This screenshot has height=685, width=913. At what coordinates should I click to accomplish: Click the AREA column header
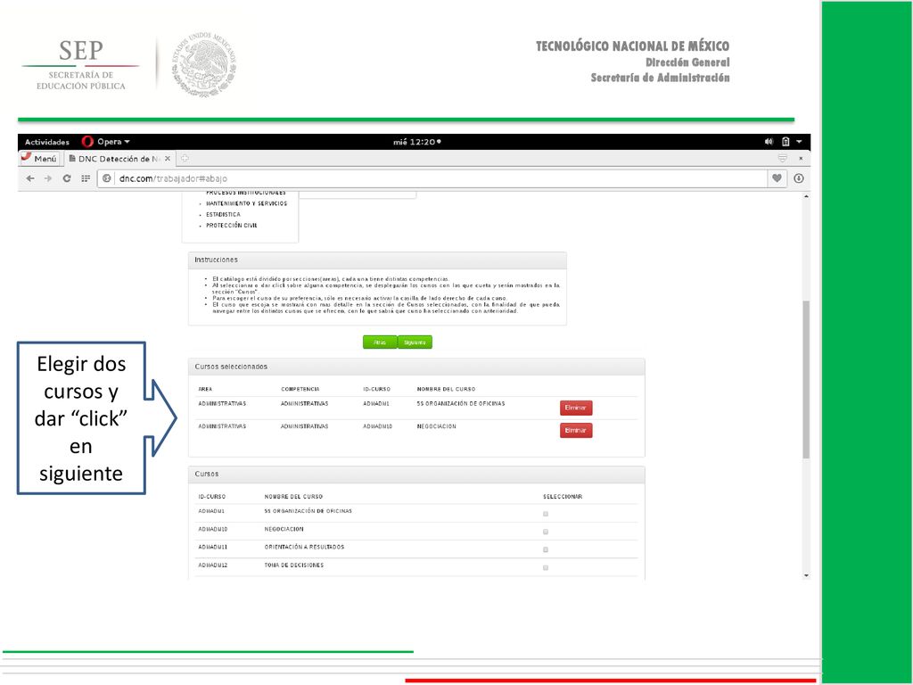tap(205, 389)
